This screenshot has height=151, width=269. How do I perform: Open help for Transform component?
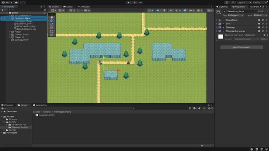tap(259, 20)
